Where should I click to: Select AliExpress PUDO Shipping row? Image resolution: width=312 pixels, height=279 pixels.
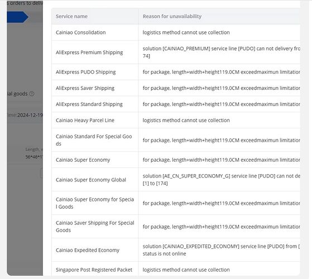[176, 72]
